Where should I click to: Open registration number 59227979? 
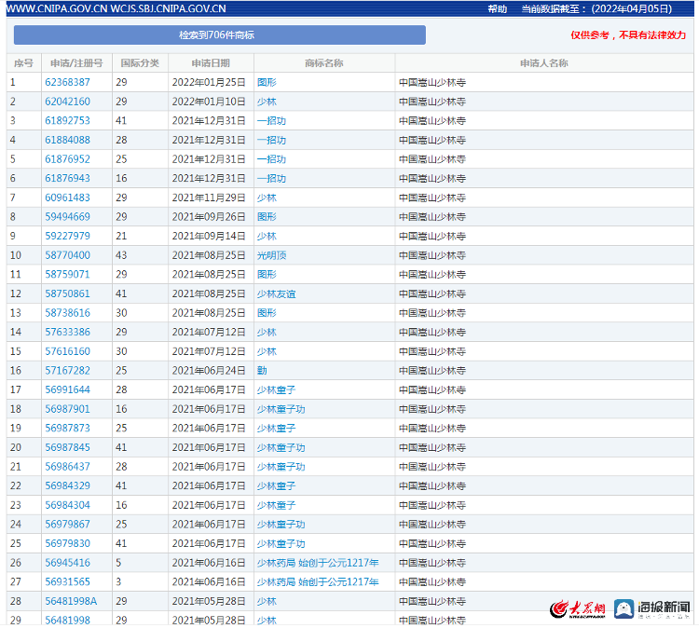tap(67, 236)
